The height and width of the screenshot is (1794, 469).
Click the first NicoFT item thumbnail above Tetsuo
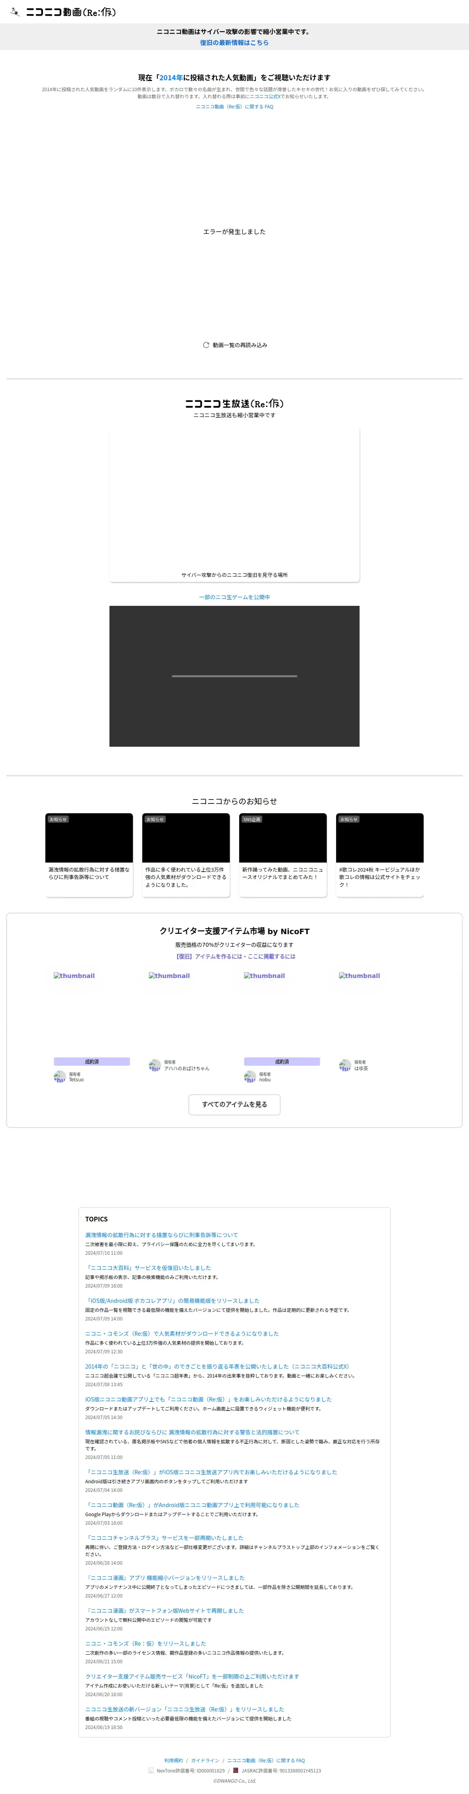92,1010
